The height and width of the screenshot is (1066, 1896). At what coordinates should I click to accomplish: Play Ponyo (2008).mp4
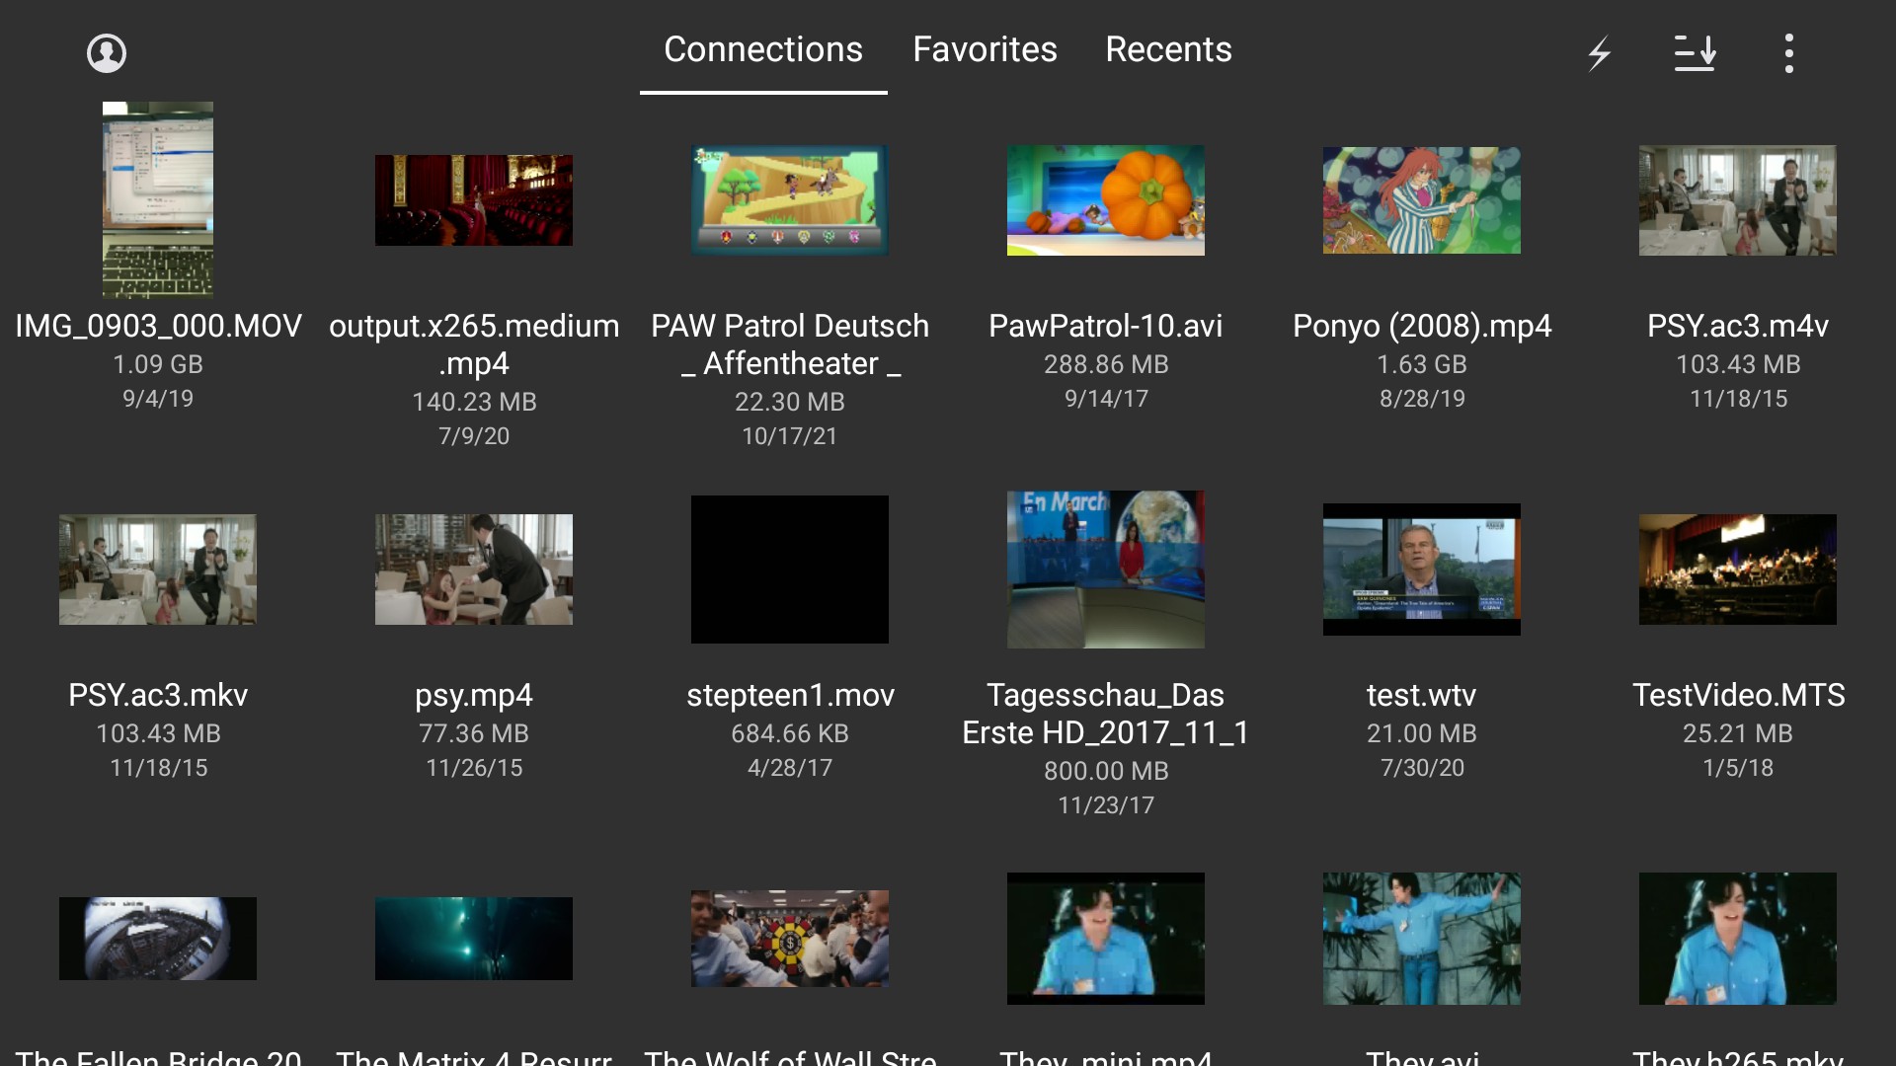point(1421,199)
